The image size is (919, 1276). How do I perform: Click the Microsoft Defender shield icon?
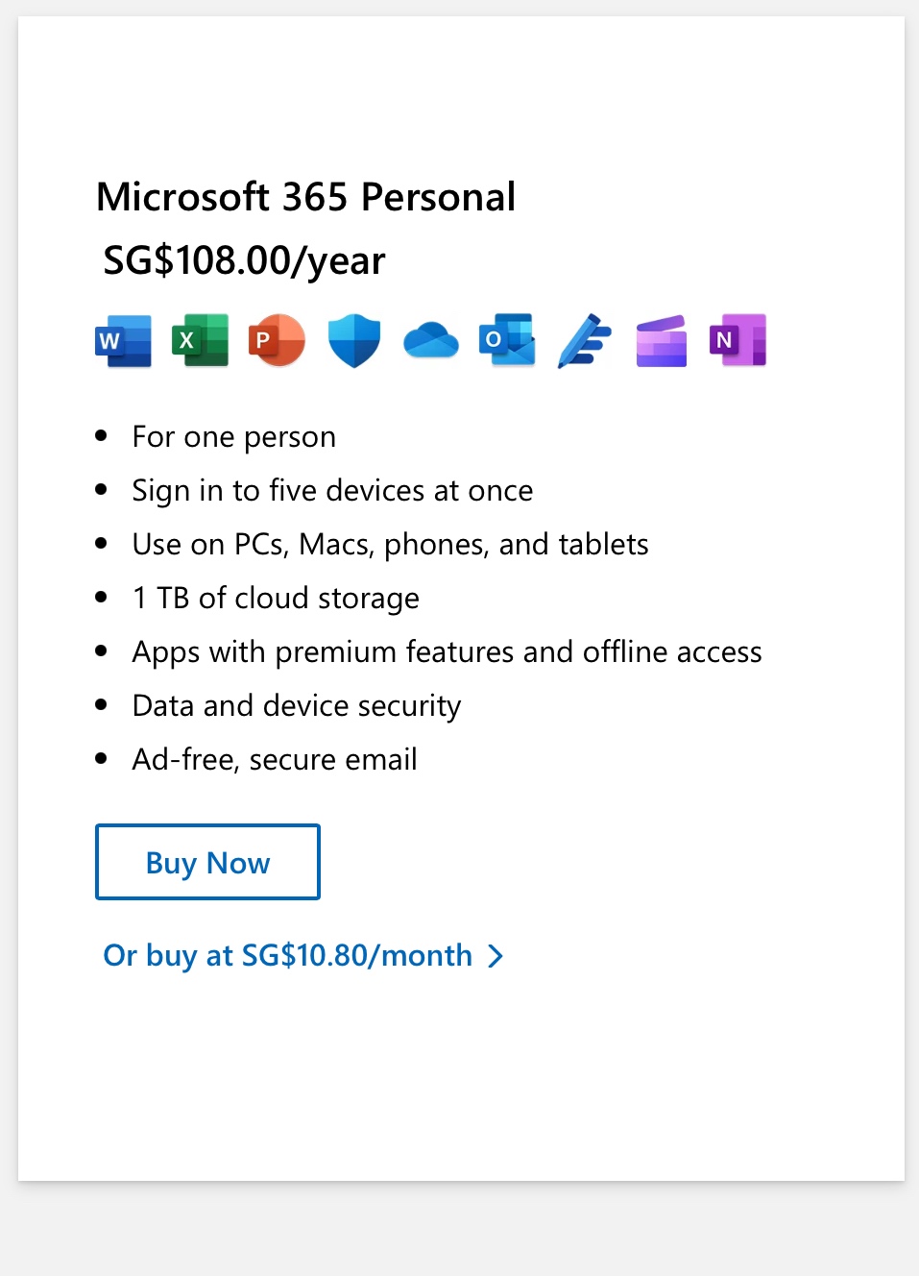pos(354,341)
